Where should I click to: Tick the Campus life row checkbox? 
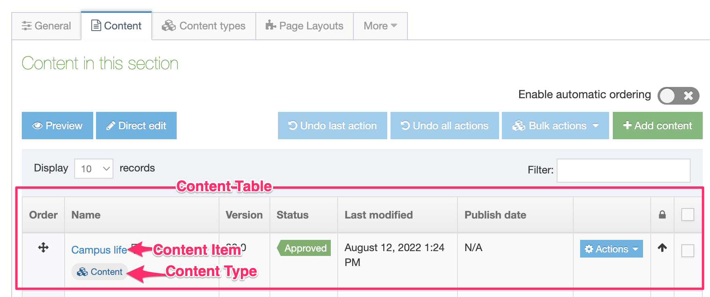click(x=687, y=251)
